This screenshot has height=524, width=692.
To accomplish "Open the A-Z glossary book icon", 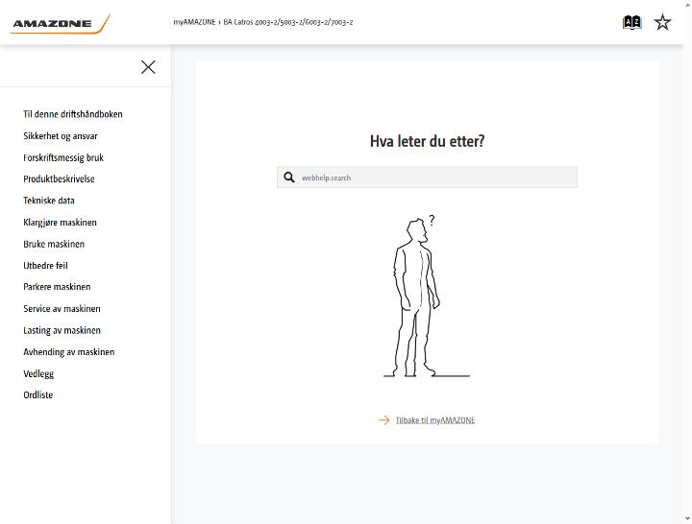I will [x=631, y=22].
